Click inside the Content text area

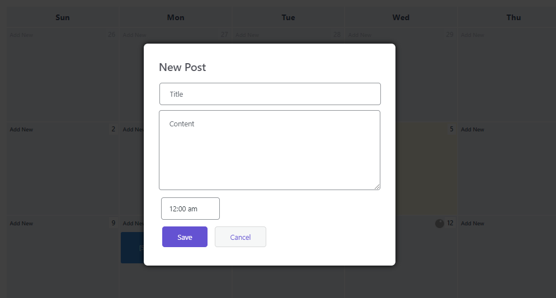point(270,150)
